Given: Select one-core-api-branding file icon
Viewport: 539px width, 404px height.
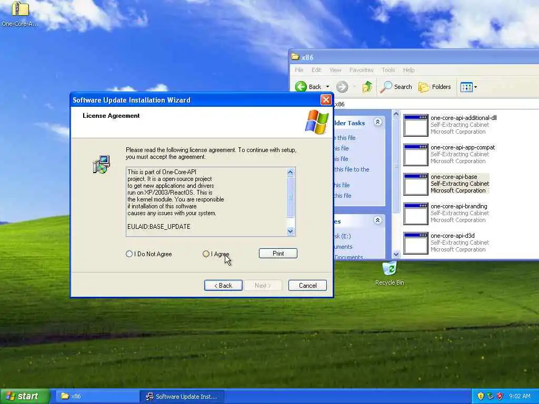Looking at the screenshot, I should tap(416, 214).
